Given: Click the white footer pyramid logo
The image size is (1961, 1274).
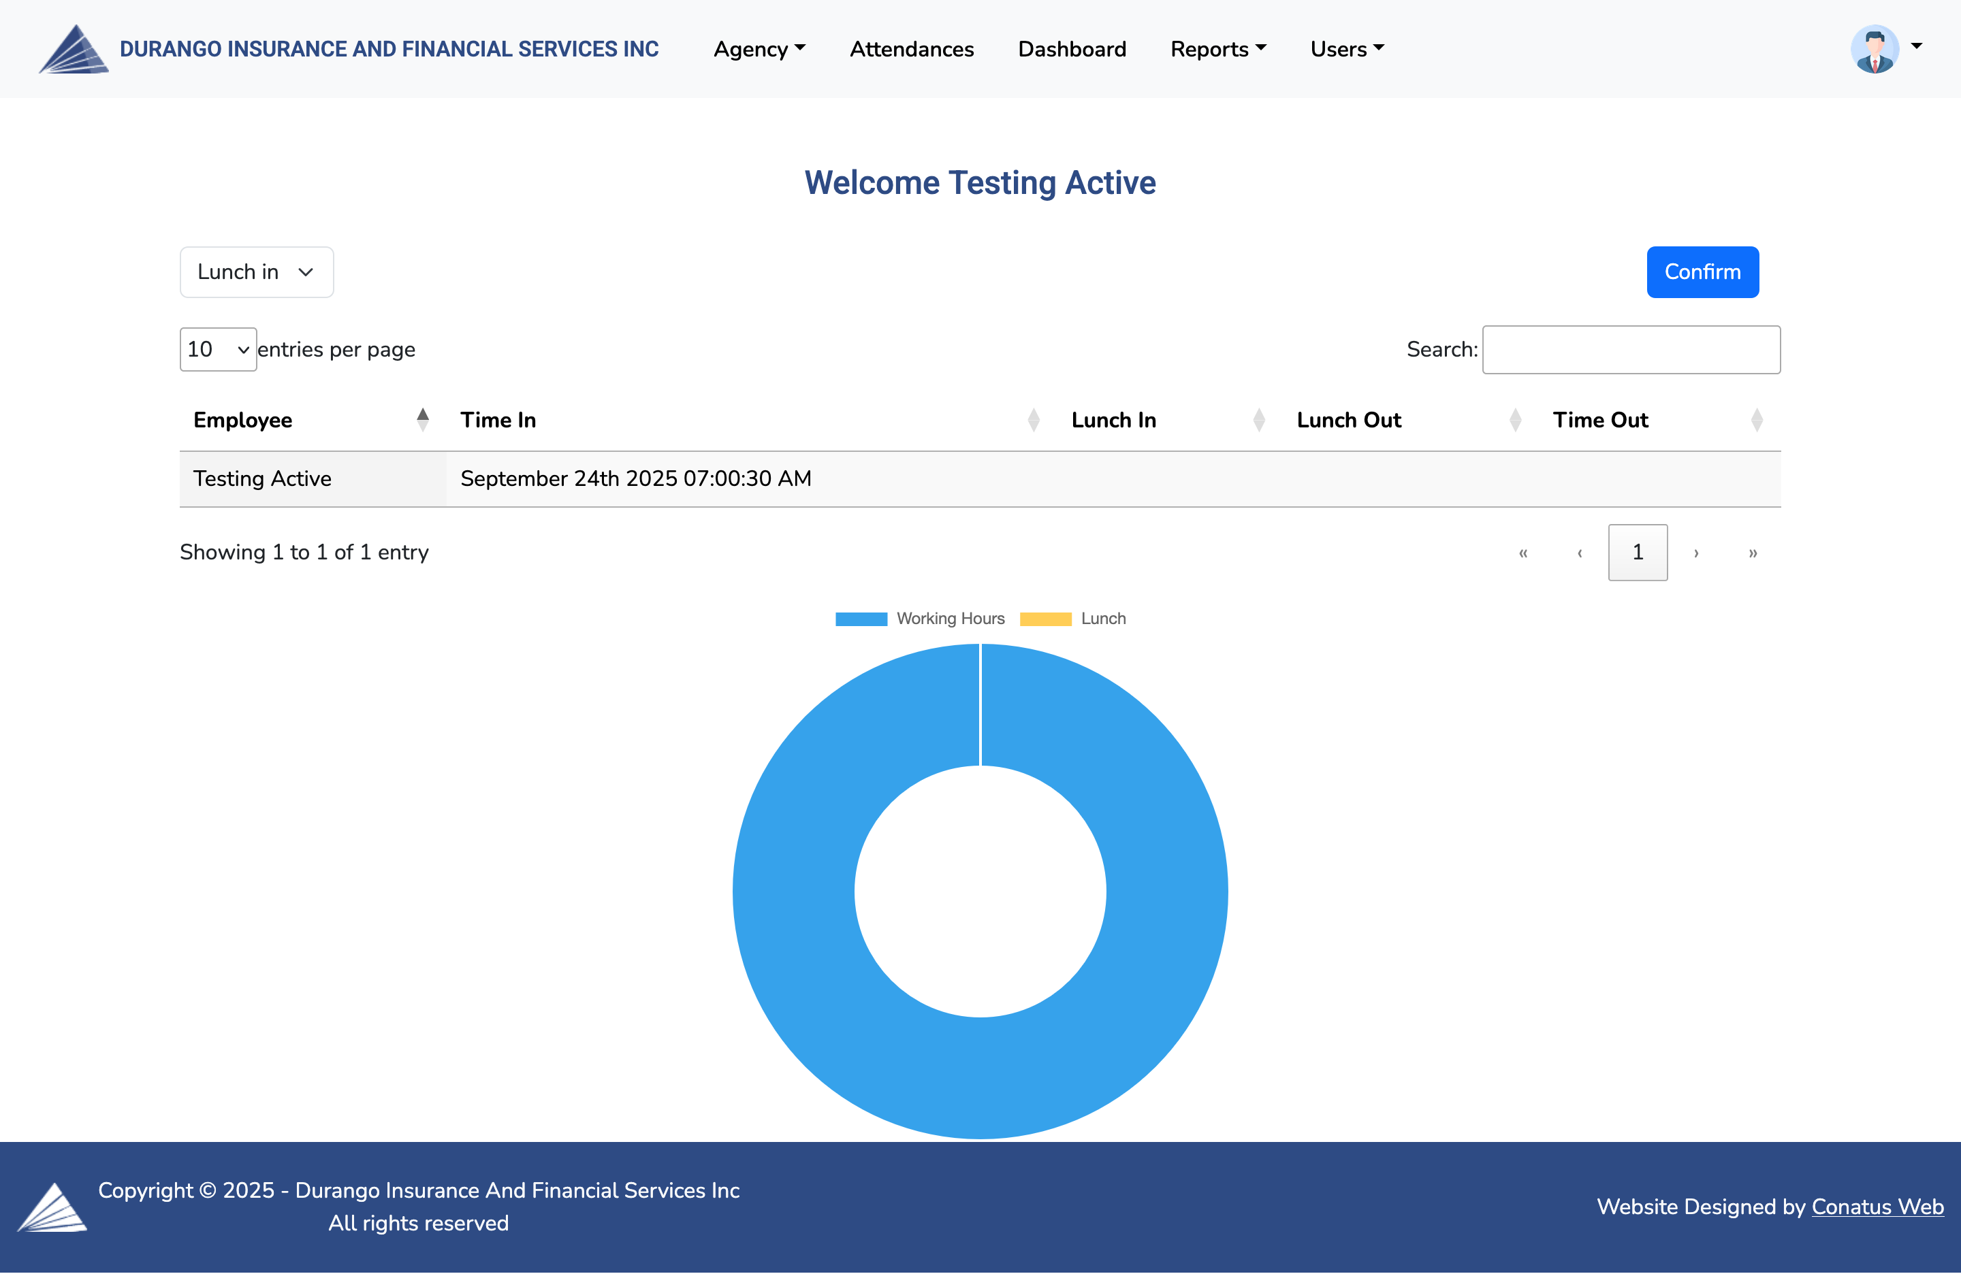Looking at the screenshot, I should click(52, 1207).
